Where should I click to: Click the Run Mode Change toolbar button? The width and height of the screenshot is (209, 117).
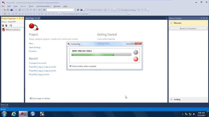127,10
